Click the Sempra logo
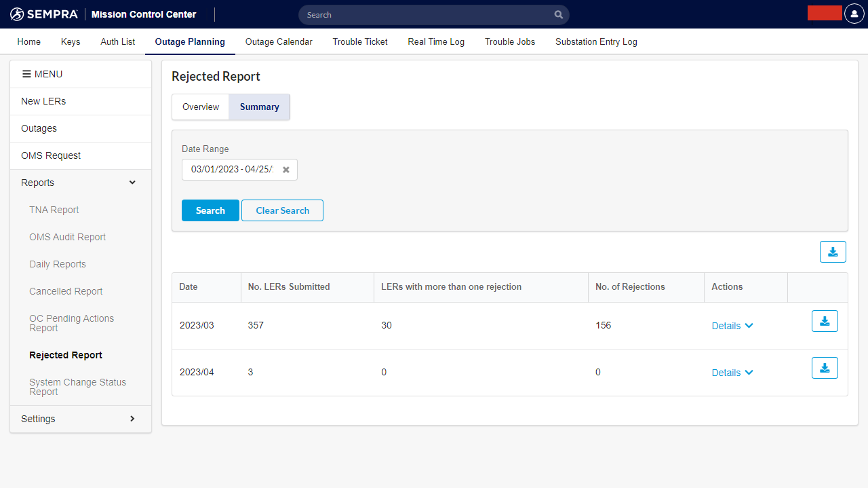The width and height of the screenshot is (868, 488). coord(44,14)
